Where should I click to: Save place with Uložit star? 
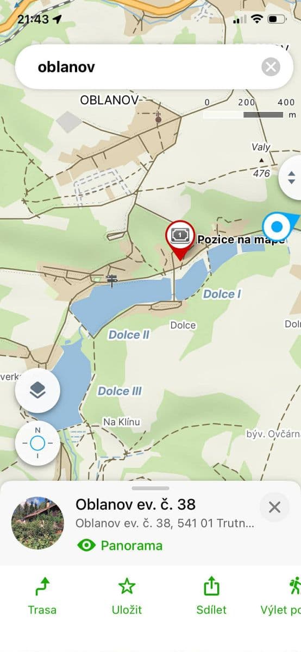[x=127, y=596]
